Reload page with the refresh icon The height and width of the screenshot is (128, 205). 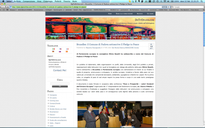[169, 7]
